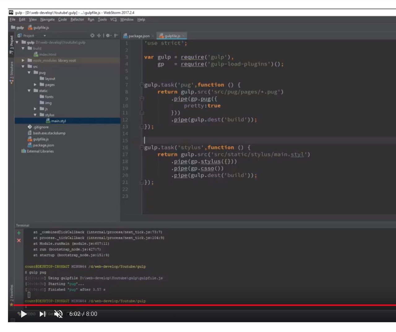The height and width of the screenshot is (332, 396).
Task: Fold the pug task function at line 7
Action: pos(142,85)
